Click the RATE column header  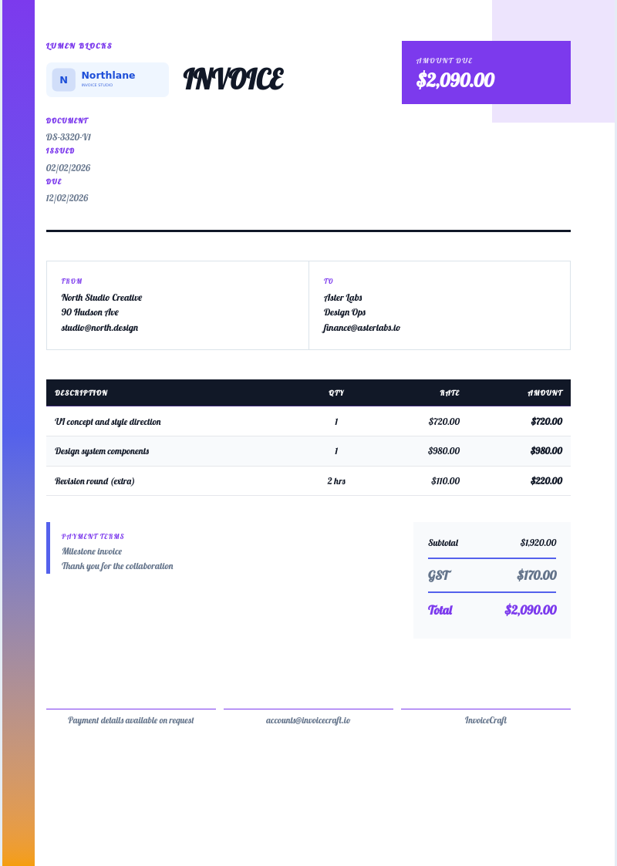pyautogui.click(x=450, y=393)
